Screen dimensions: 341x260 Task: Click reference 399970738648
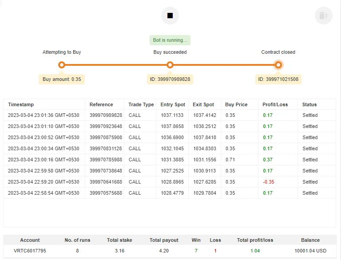pos(106,171)
